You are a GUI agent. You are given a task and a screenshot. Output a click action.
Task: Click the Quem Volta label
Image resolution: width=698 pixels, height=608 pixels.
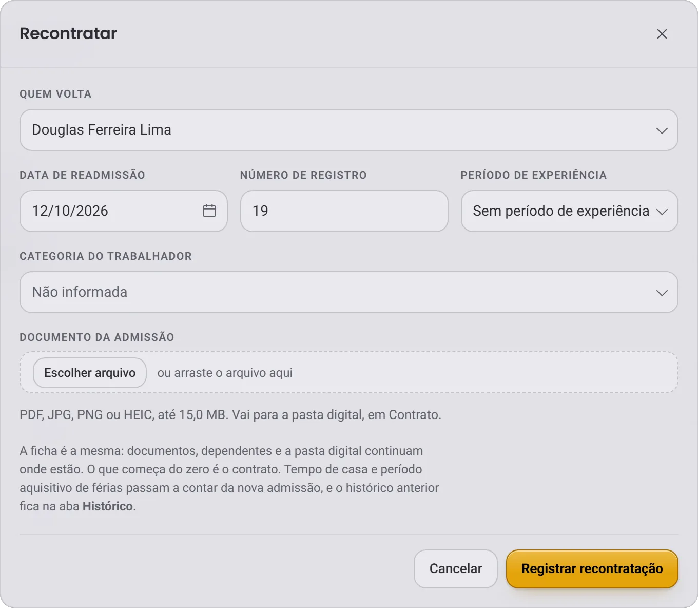click(55, 94)
